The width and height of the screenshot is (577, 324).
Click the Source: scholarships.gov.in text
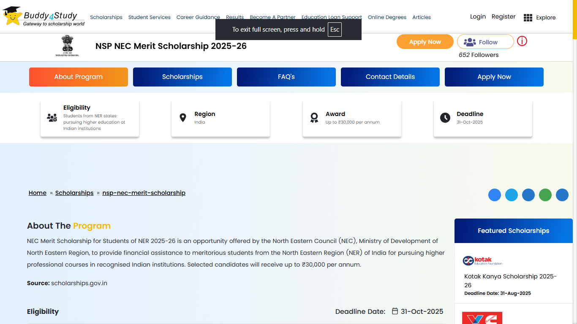pyautogui.click(x=67, y=283)
